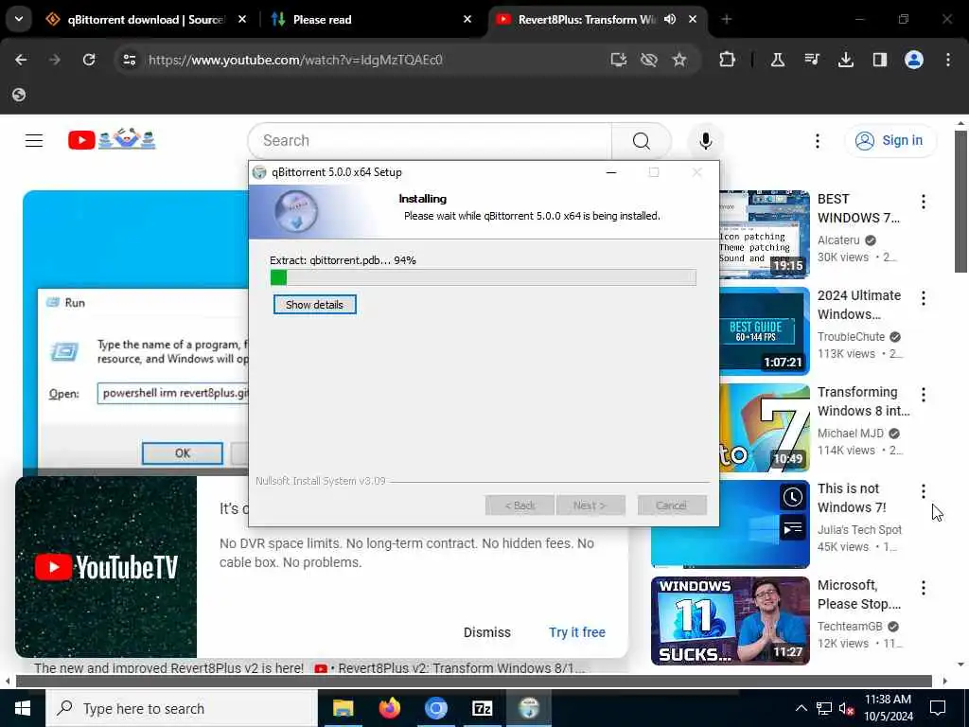969x727 pixels.
Task: Open Transforming Windows 8 video thumbnail
Action: coord(764,428)
